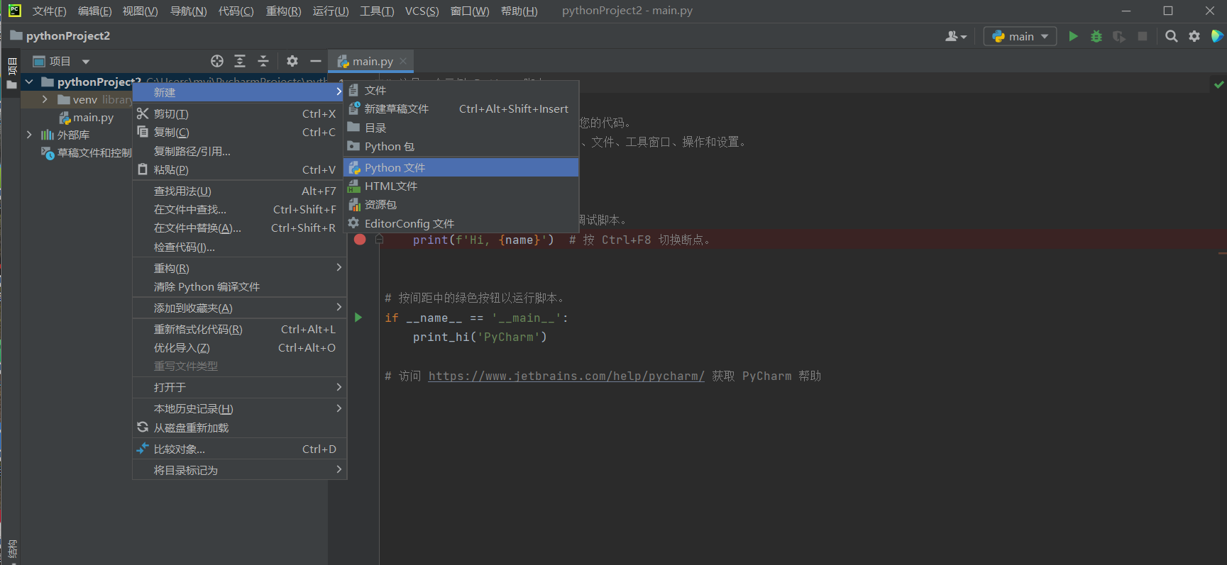
Task: Open the 帮助 menu in menu bar
Action: pos(519,11)
